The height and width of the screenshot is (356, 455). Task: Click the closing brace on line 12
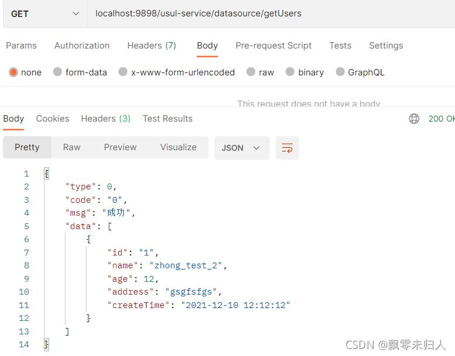89,318
